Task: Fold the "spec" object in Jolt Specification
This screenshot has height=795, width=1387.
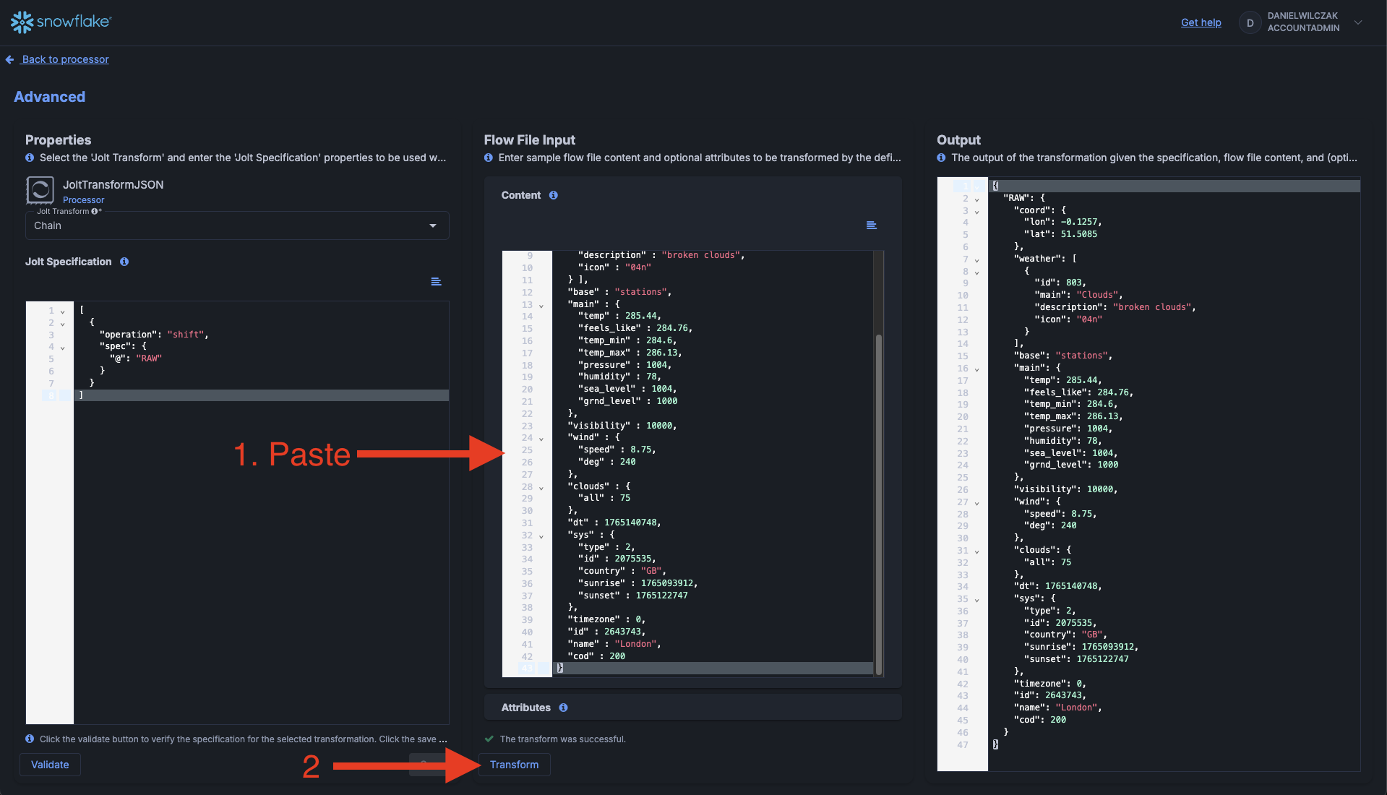Action: [63, 348]
